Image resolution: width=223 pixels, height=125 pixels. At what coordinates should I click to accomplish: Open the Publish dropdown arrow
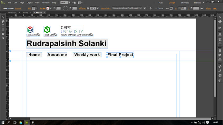[x=203, y=3]
